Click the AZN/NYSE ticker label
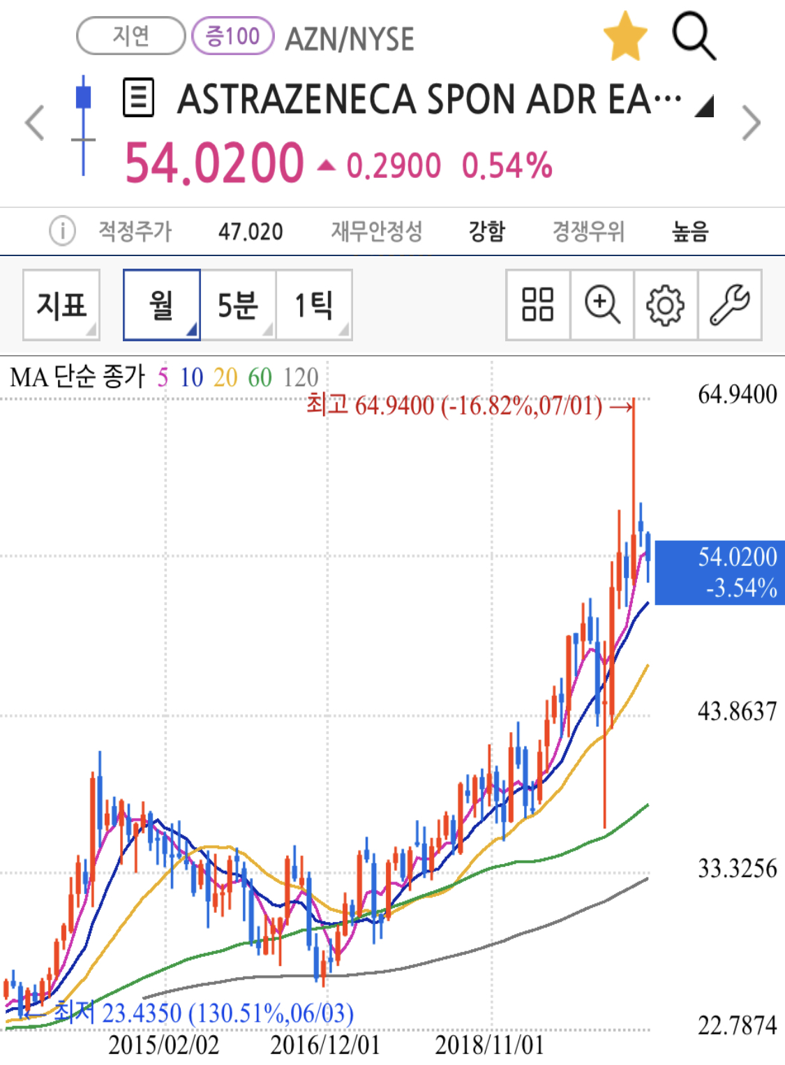785x1065 pixels. (x=350, y=39)
